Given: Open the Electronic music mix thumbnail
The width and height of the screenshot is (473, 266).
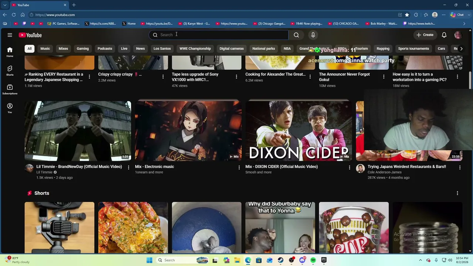Looking at the screenshot, I should point(188,131).
